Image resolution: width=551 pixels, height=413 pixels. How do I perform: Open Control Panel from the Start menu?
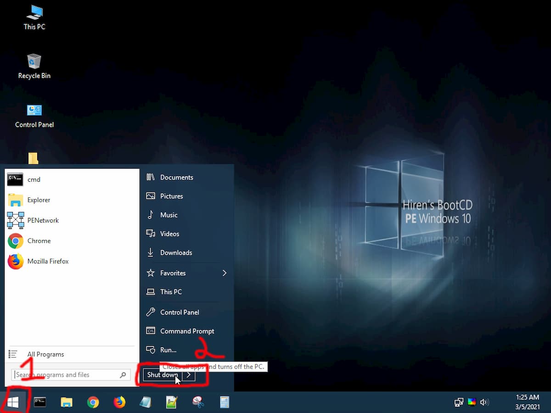click(x=187, y=312)
